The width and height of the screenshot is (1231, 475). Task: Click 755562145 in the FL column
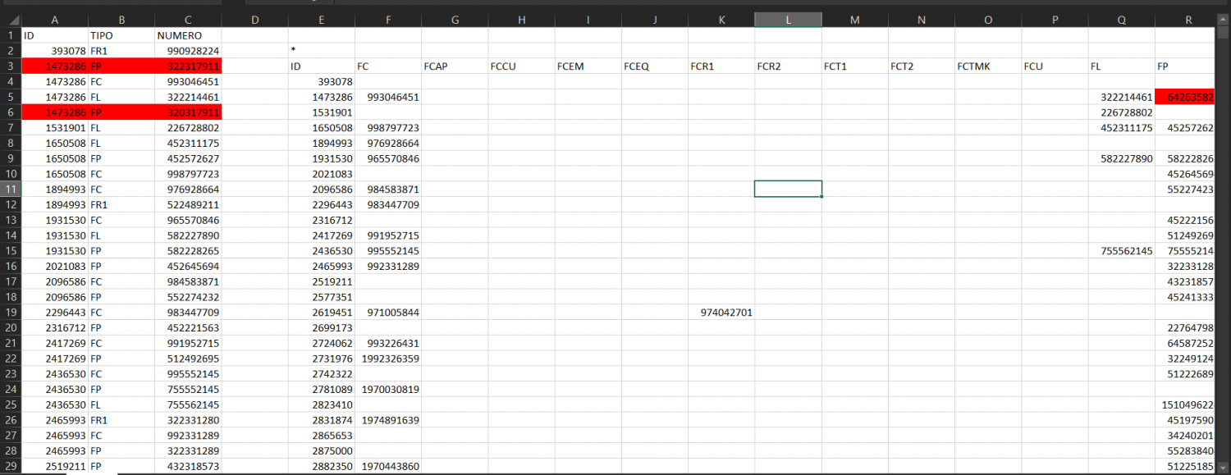tap(1121, 250)
